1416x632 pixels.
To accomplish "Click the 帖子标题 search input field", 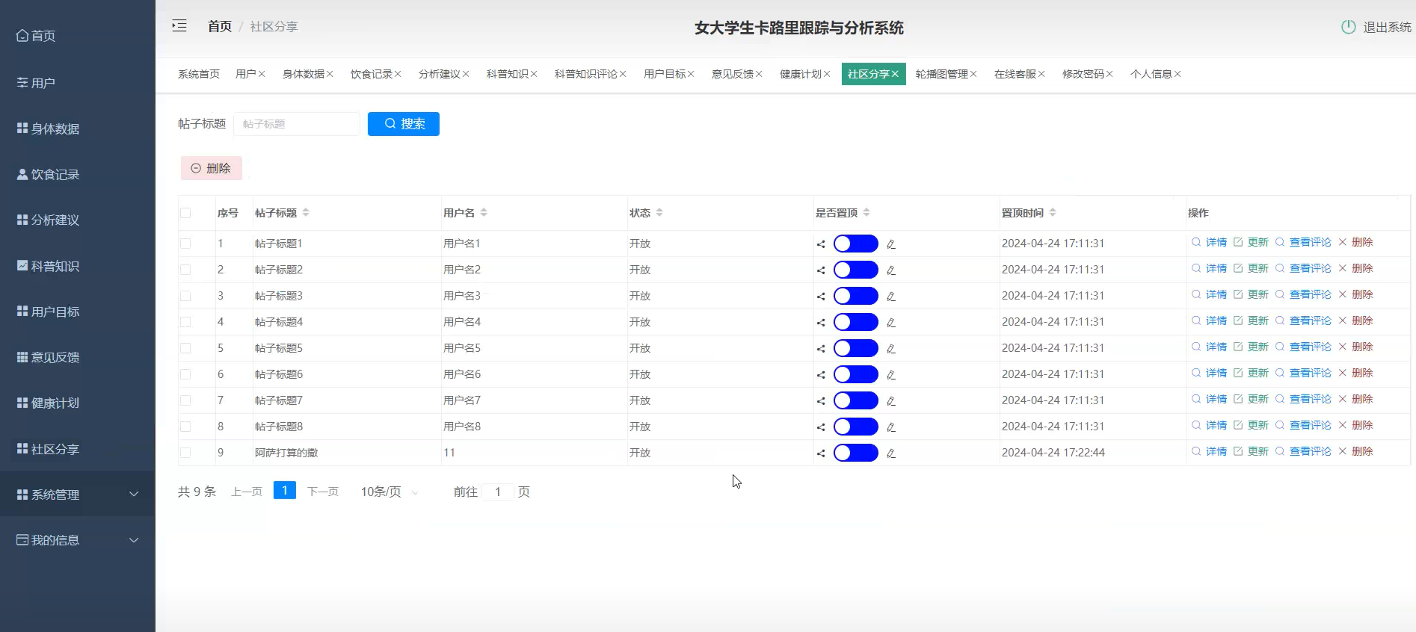I will pos(297,124).
